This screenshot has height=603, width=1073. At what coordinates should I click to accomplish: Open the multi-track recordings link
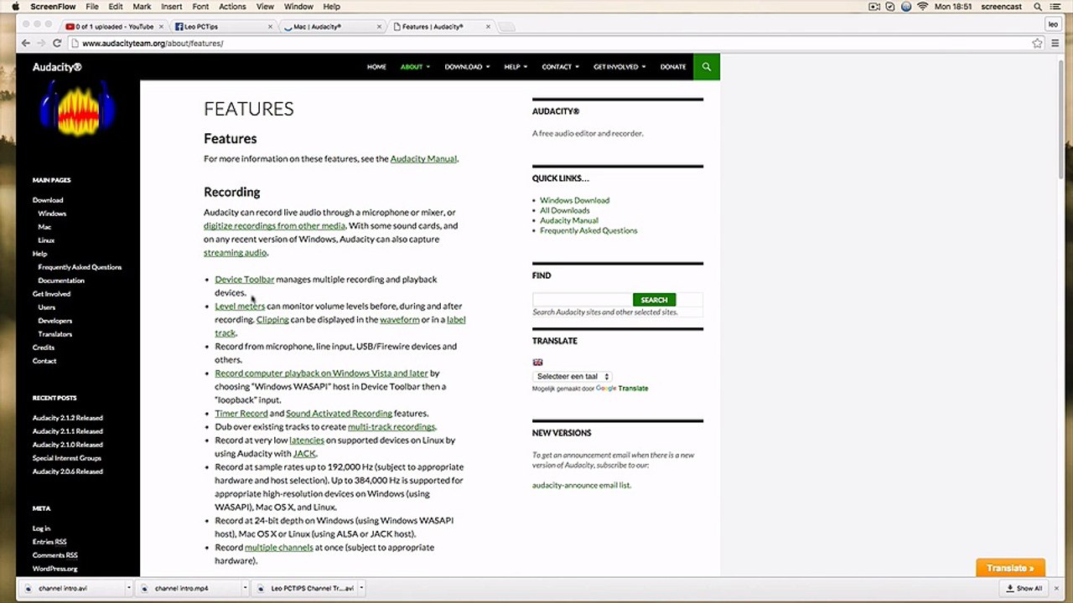[391, 426]
